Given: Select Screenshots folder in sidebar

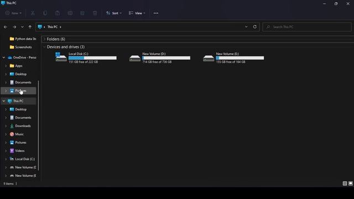Looking at the screenshot, I should click(x=21, y=47).
